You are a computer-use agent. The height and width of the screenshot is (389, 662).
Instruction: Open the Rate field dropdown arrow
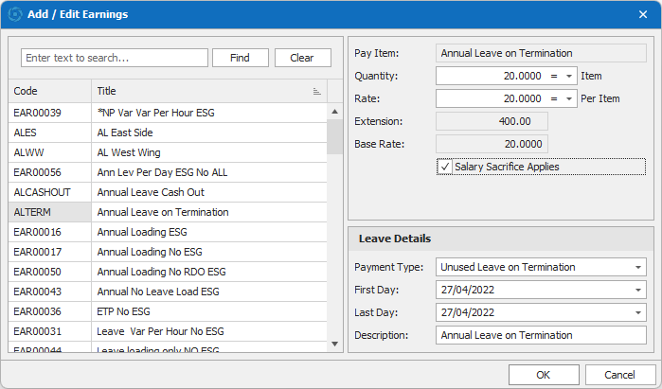tap(569, 98)
